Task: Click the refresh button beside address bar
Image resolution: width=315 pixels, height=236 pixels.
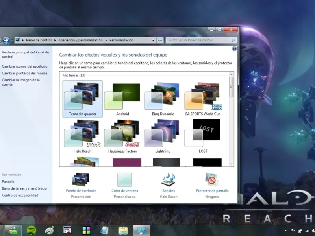Action: [160, 40]
